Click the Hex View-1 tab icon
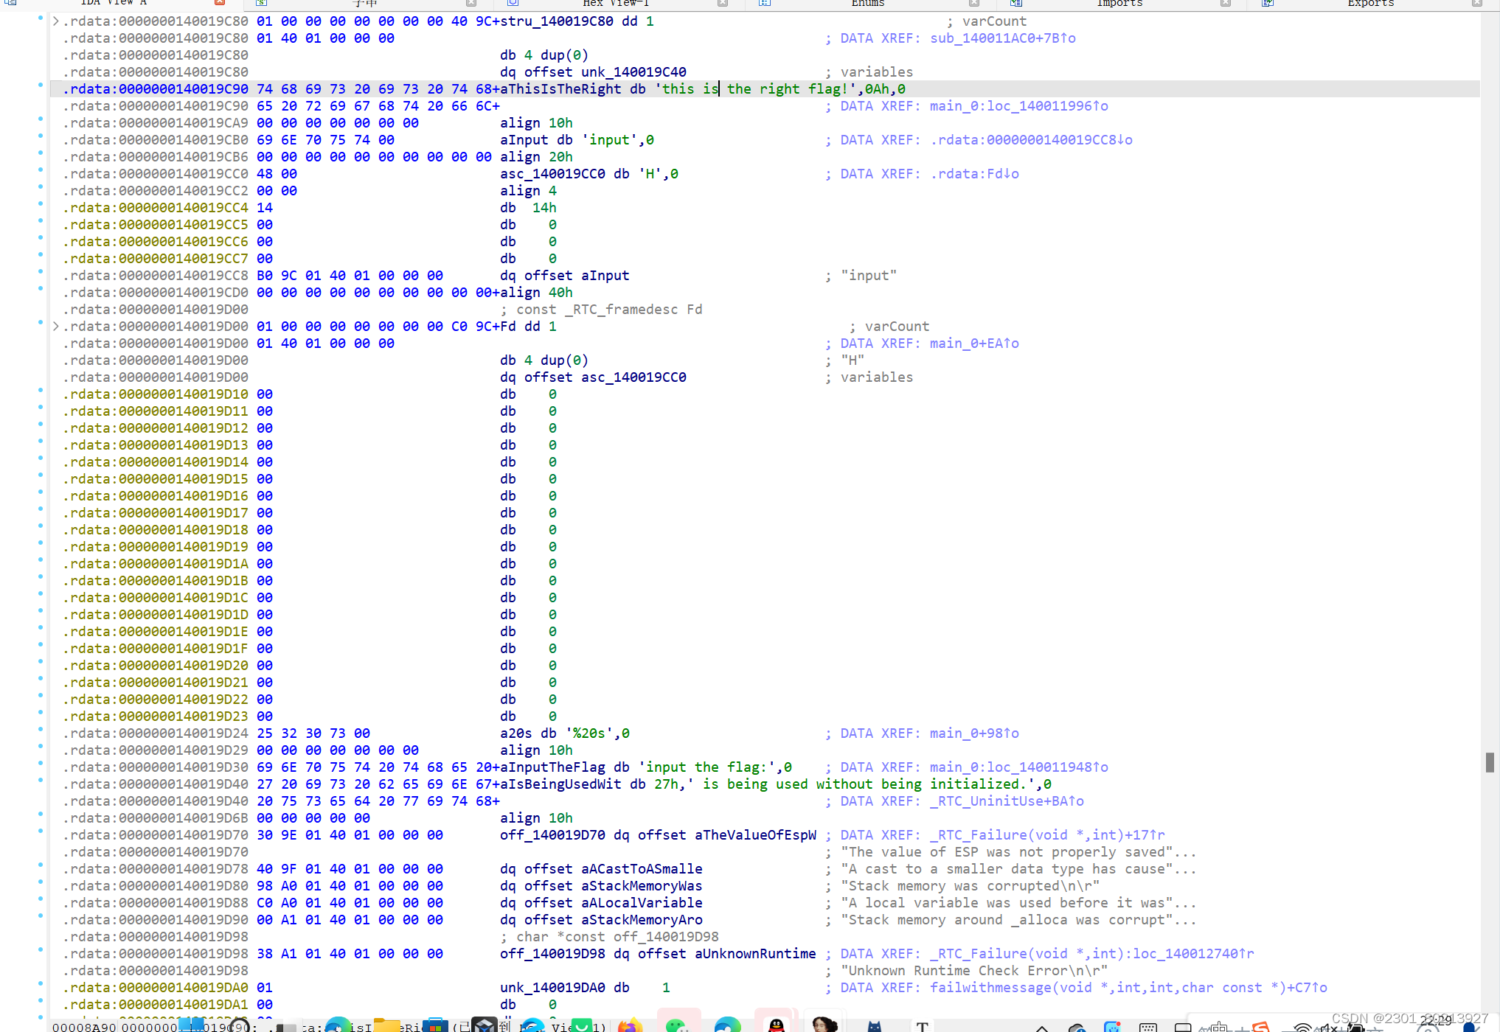This screenshot has width=1500, height=1032. pos(513,3)
